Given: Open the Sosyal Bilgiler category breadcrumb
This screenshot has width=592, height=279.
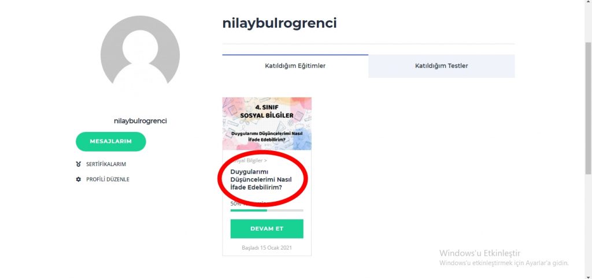Looking at the screenshot, I should click(249, 160).
